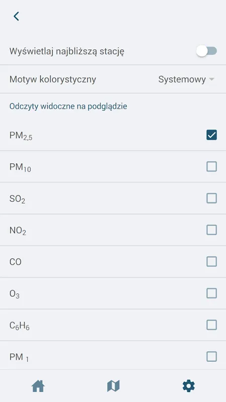The height and width of the screenshot is (402, 226).
Task: Go back using the top-left arrow
Action: coord(17,16)
